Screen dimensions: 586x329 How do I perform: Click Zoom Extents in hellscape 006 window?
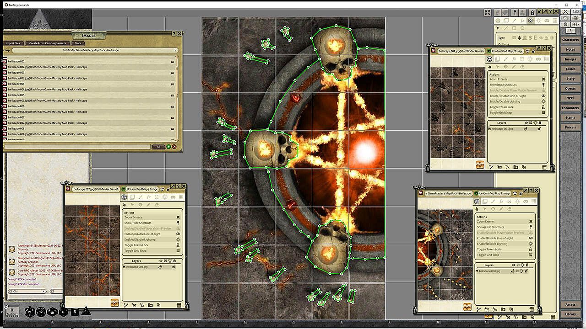[505, 222]
